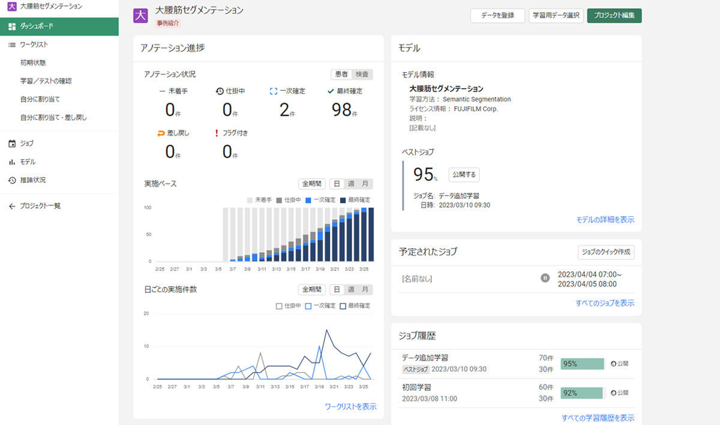The width and height of the screenshot is (720, 425).
Task: Select 自分に割り当て - 差し戻し worklist item
Action: click(x=59, y=118)
